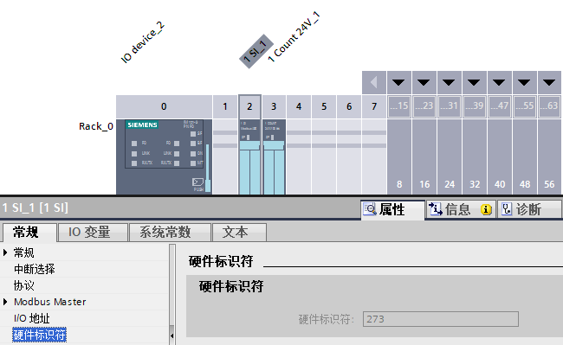Screen dimensions: 563x345
Task: Click the Rack_0 label
Action: (x=96, y=126)
